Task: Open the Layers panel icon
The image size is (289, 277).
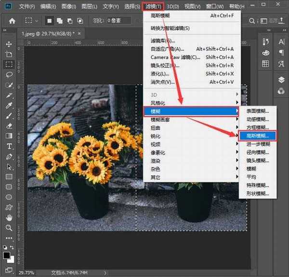Action: coord(281,80)
